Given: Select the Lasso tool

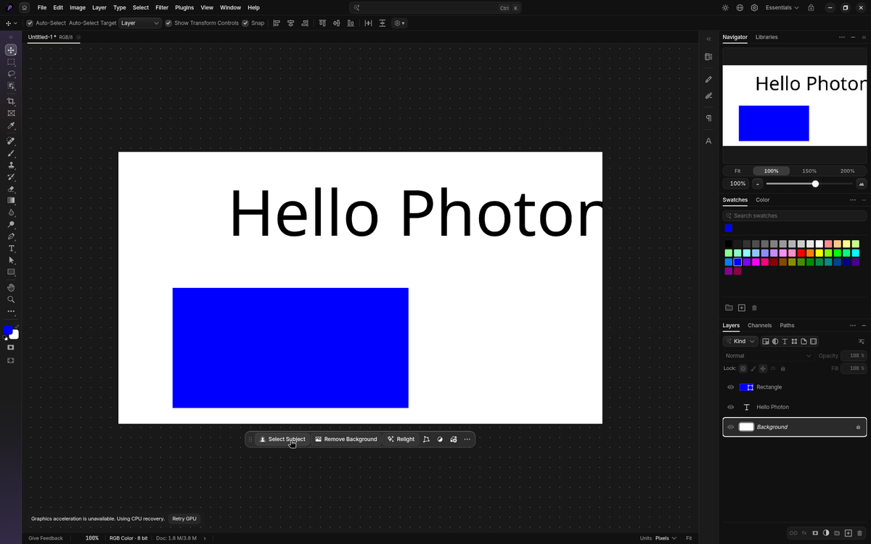Looking at the screenshot, I should click(x=11, y=74).
